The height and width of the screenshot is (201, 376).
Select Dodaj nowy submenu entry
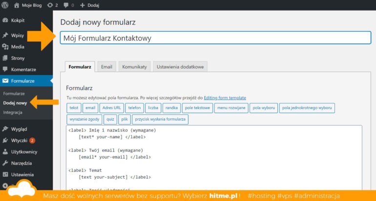click(15, 103)
